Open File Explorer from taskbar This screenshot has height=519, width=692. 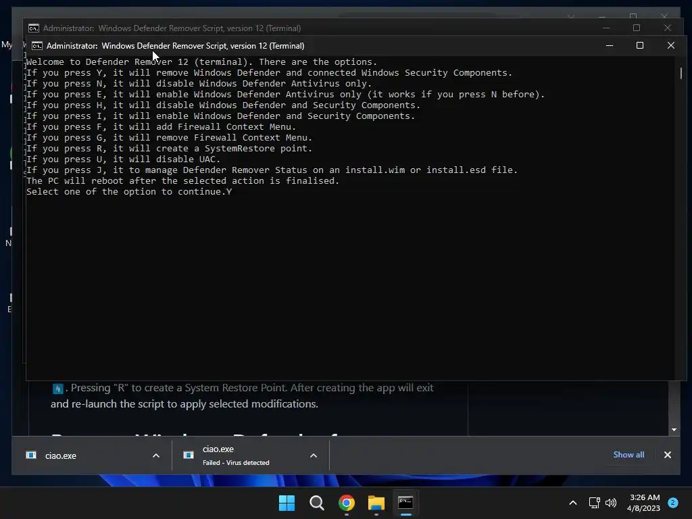pyautogui.click(x=376, y=503)
